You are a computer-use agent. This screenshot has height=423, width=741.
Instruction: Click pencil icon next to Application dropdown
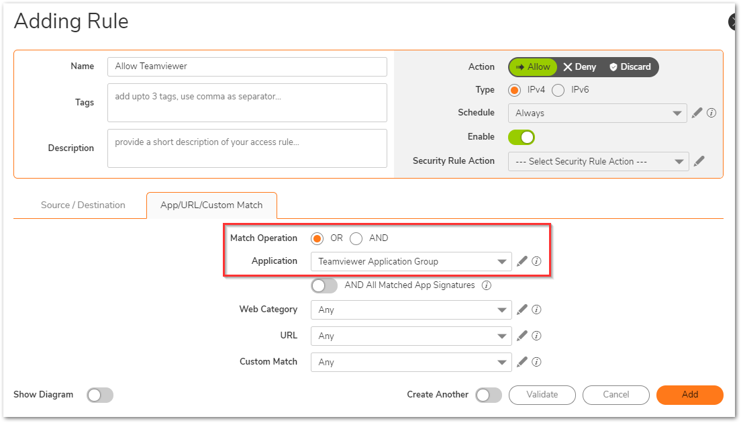[x=522, y=261]
